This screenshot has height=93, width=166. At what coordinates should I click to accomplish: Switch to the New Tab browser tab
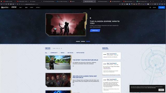(x=76, y=2)
